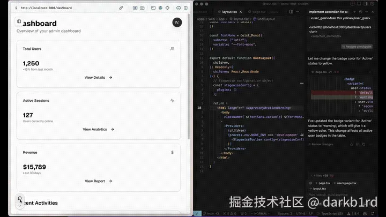Viewport: 386px width, 217px height.
Task: Click 'UTF-8' encoding in status bar
Action: [301, 214]
